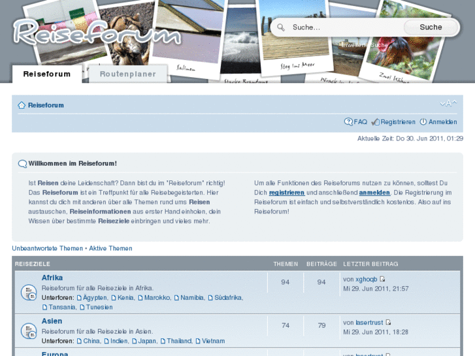Viewport: 475px width, 356px height.
Task: Open Aktive Themen link
Action: [110, 248]
